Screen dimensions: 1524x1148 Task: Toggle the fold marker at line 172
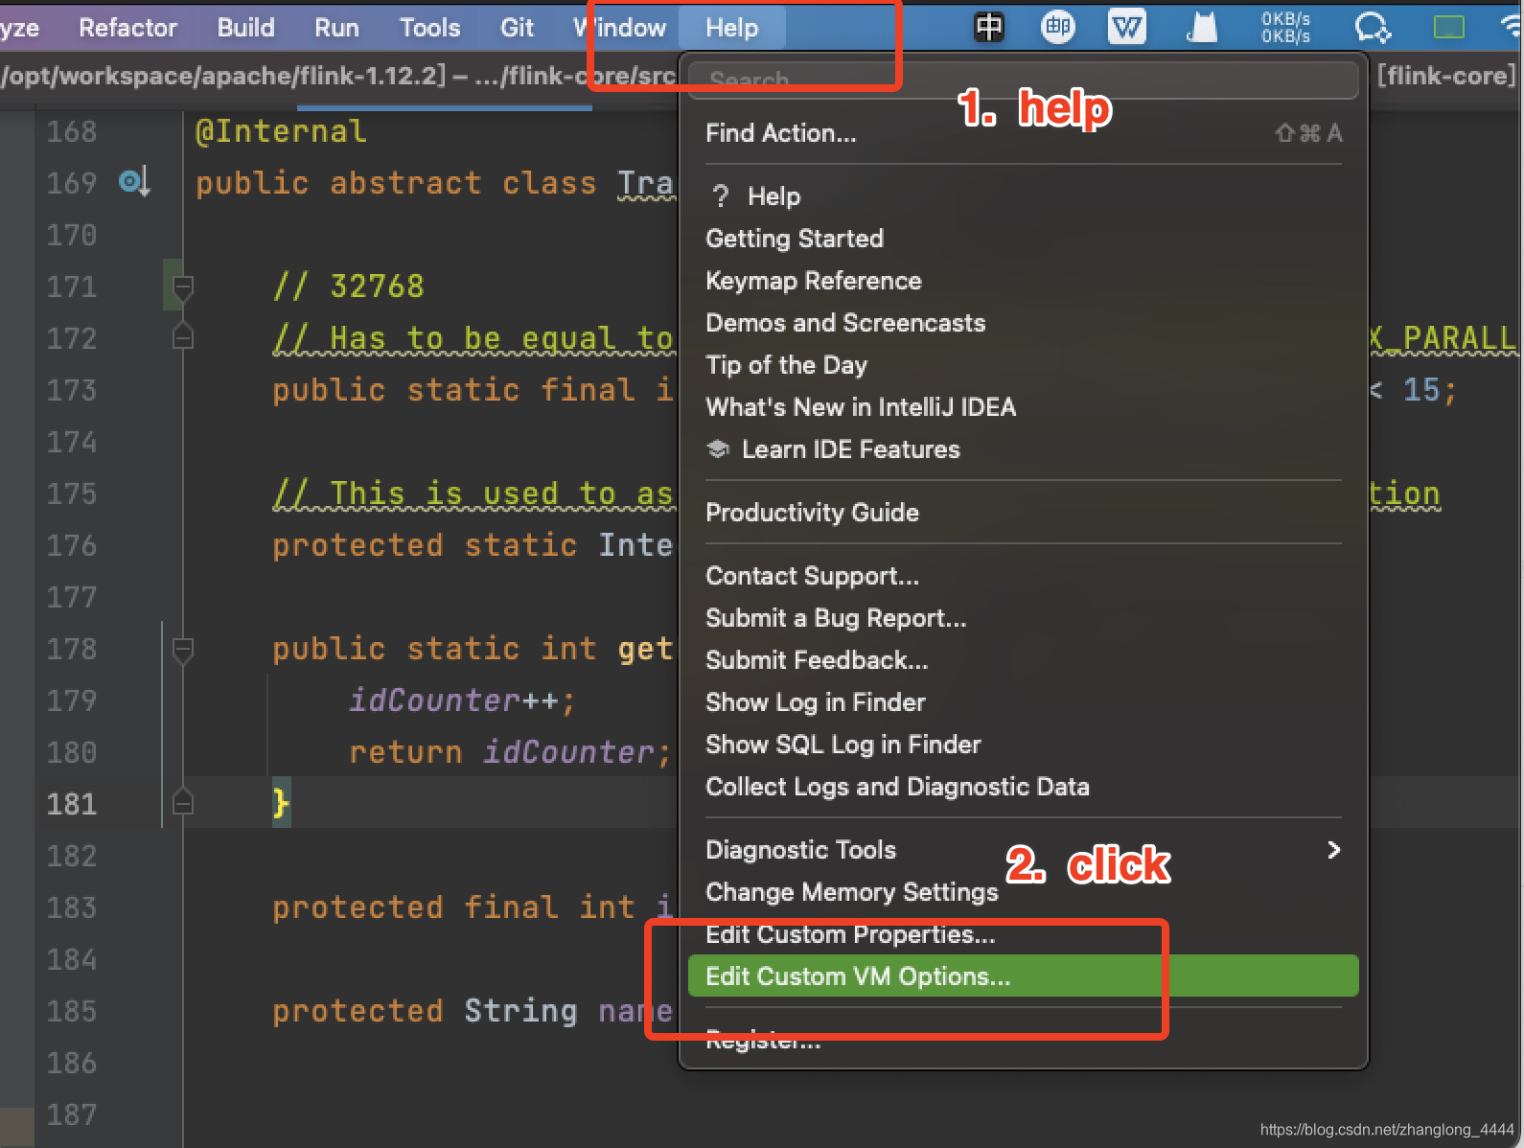(183, 337)
